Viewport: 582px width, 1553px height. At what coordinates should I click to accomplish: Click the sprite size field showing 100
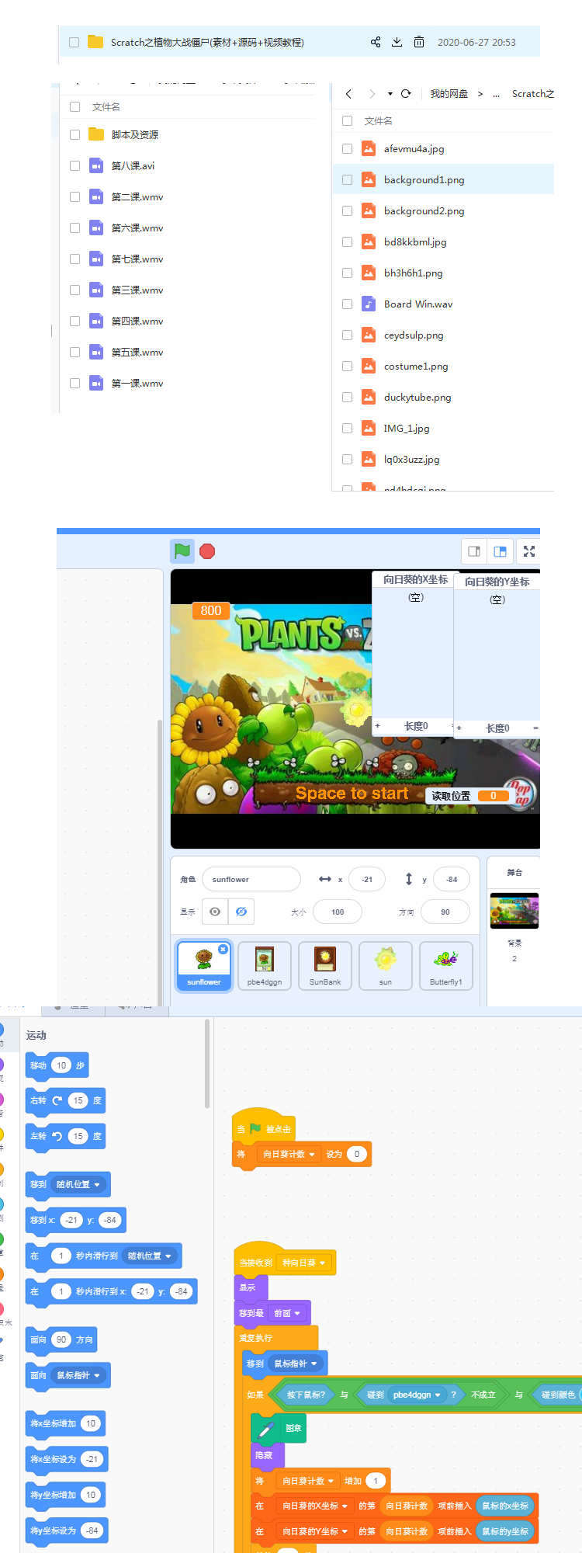[x=338, y=912]
